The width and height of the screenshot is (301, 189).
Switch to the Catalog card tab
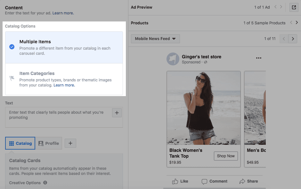click(20, 143)
